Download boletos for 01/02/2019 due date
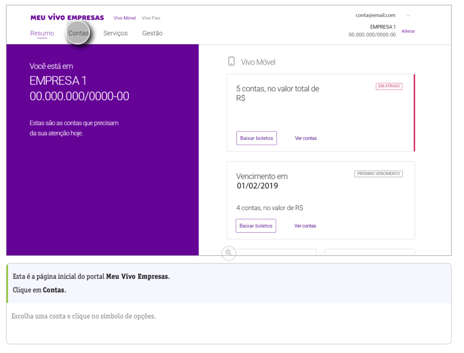Image resolution: width=464 pixels, height=353 pixels. coord(256,225)
